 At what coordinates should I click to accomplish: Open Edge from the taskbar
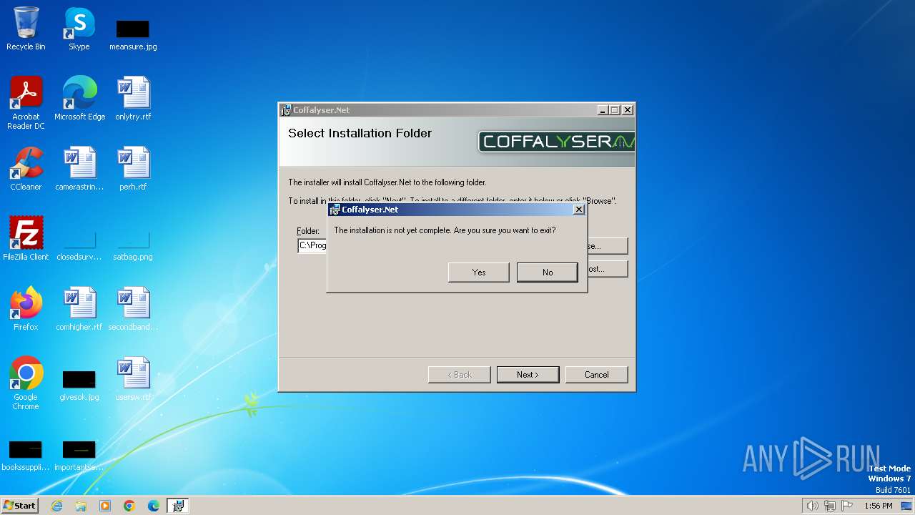pyautogui.click(x=154, y=506)
